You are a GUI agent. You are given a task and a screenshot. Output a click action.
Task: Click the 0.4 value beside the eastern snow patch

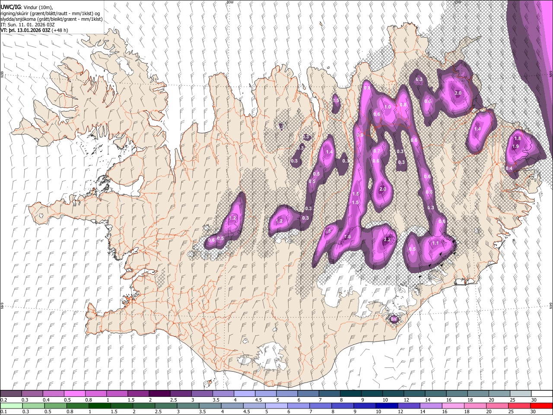click(x=509, y=169)
